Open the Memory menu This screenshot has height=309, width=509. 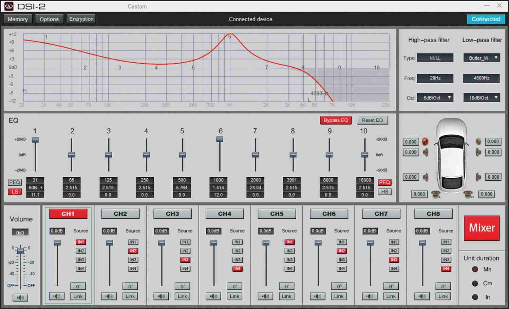(x=18, y=19)
